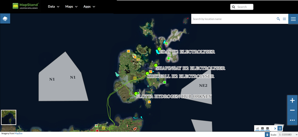Image resolution: width=298 pixels, height=137 pixels.
Task: Open the map layers panel icon
Action: 5,19
